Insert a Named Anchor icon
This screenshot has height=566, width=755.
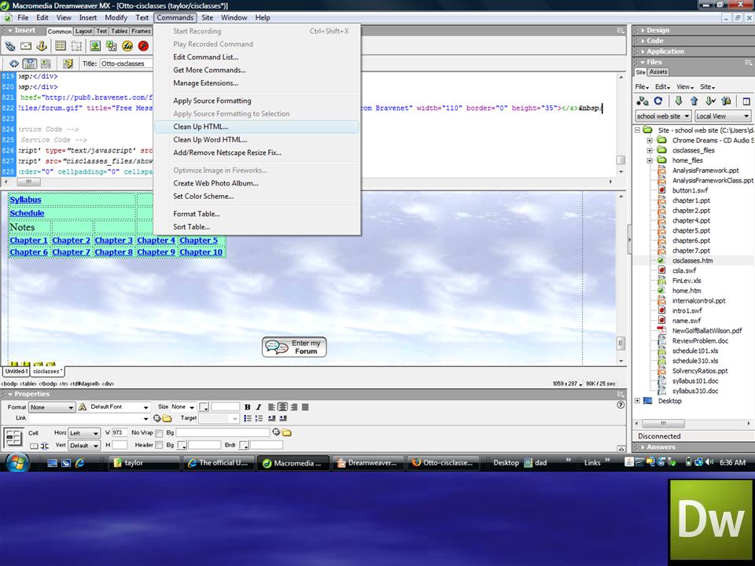[x=42, y=46]
